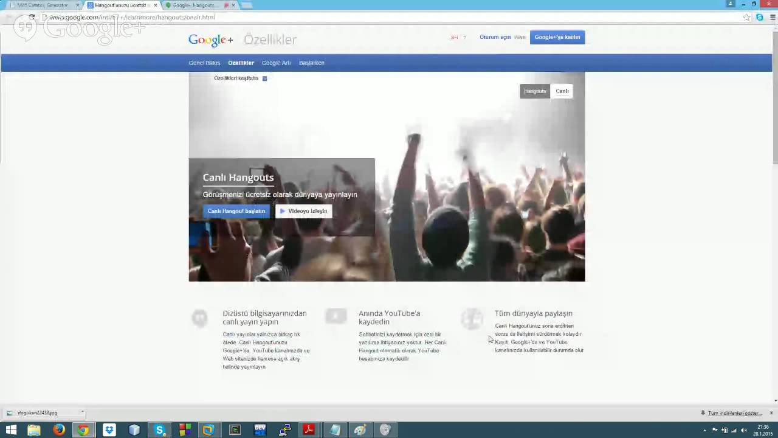Click the Google+'ya katılın button
Viewport: 778px width, 438px height.
pyautogui.click(x=557, y=37)
